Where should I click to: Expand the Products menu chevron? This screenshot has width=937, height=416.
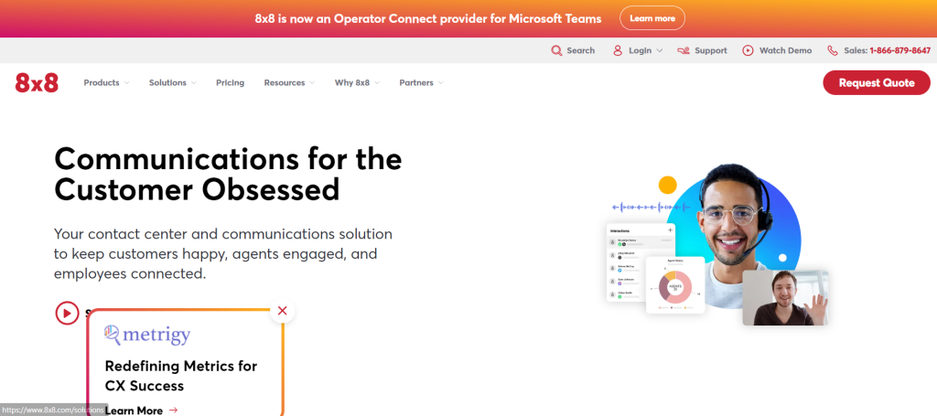(126, 83)
